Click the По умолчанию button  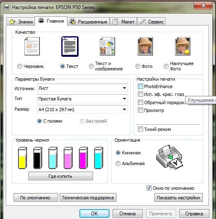pos(36,198)
